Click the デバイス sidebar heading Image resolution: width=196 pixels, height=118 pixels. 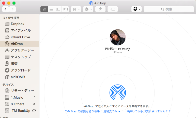click(8, 85)
